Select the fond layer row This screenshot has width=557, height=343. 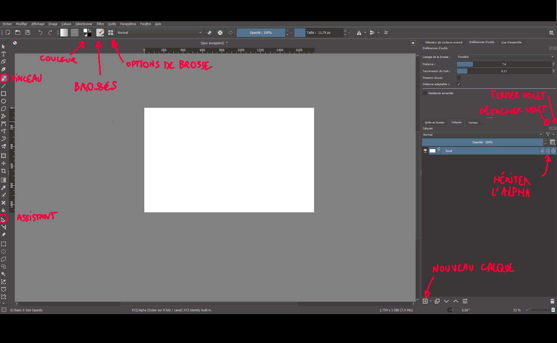(489, 151)
